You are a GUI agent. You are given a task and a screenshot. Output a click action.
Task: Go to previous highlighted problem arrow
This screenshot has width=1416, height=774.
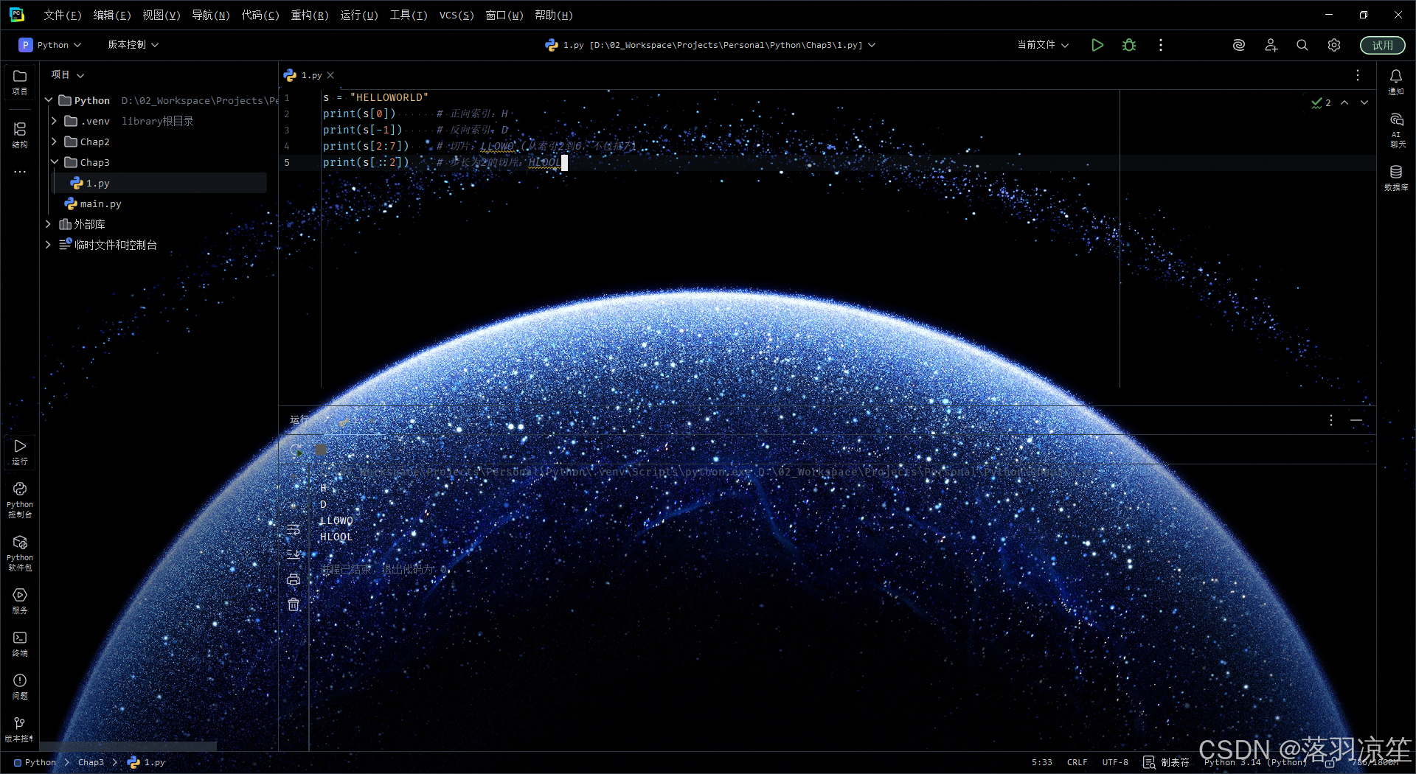tap(1344, 102)
